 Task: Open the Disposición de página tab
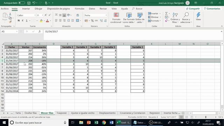point(58,9)
